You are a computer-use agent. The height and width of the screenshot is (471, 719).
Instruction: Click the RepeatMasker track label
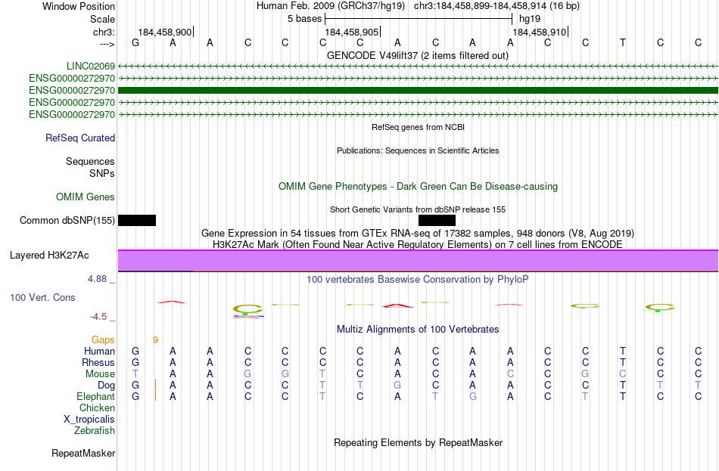83,454
